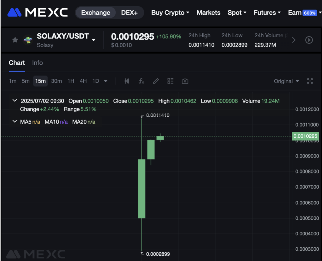This screenshot has width=322, height=261.
Task: Open candlestick chart type selector
Action: click(x=127, y=81)
